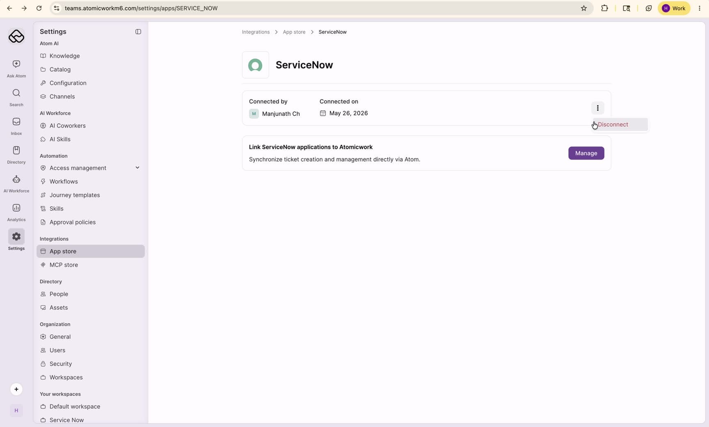Open AI Coworkers
The height and width of the screenshot is (427, 709).
[91, 126]
